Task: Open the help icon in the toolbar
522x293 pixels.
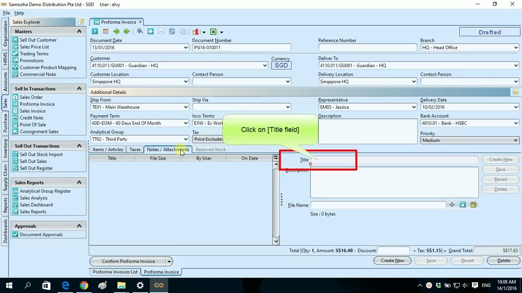Action: pos(95,32)
